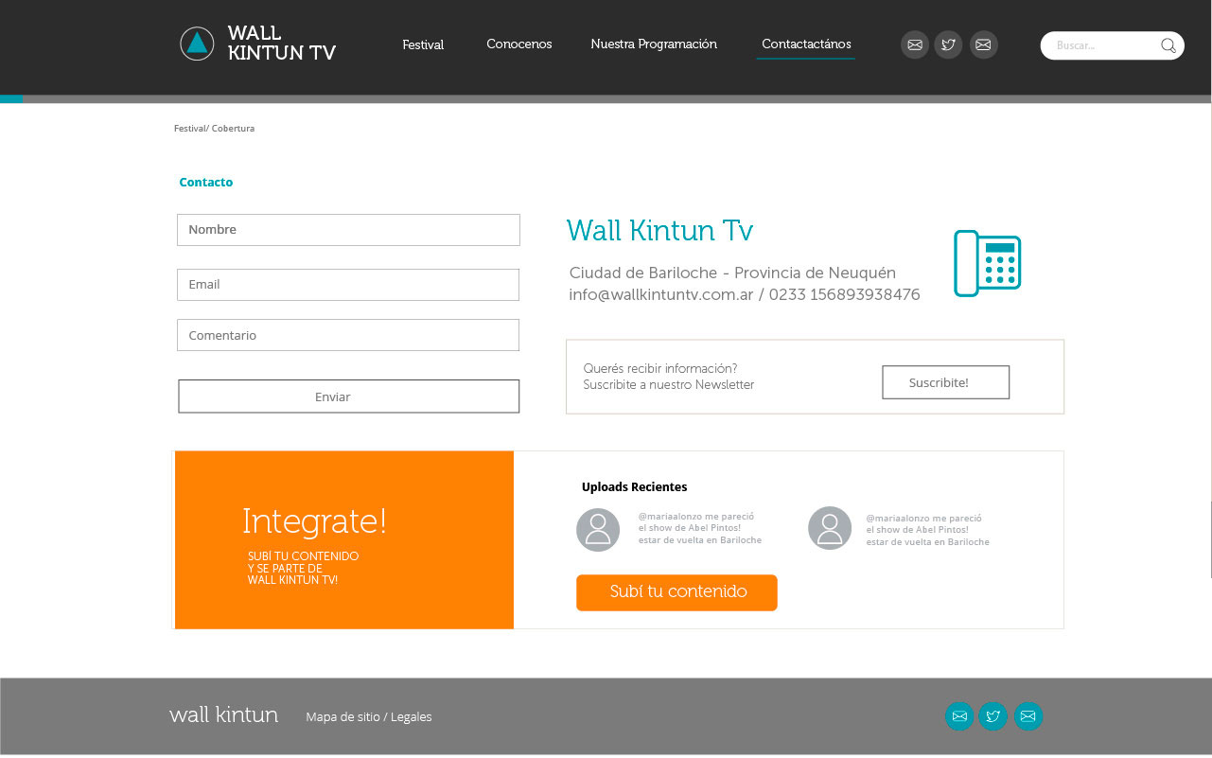
Task: Select second user avatar under Uploads Recientes
Action: [830, 528]
